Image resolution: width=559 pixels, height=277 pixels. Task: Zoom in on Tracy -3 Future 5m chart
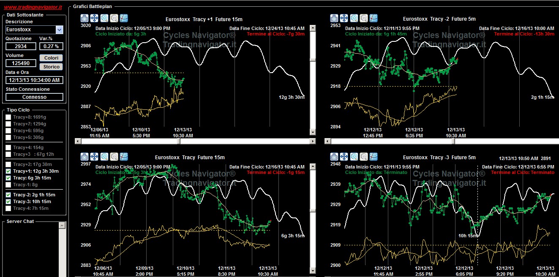[354, 157]
